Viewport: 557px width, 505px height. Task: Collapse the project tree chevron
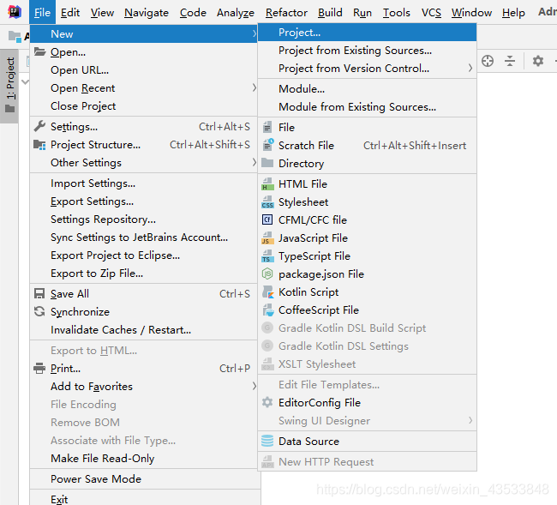pyautogui.click(x=25, y=82)
